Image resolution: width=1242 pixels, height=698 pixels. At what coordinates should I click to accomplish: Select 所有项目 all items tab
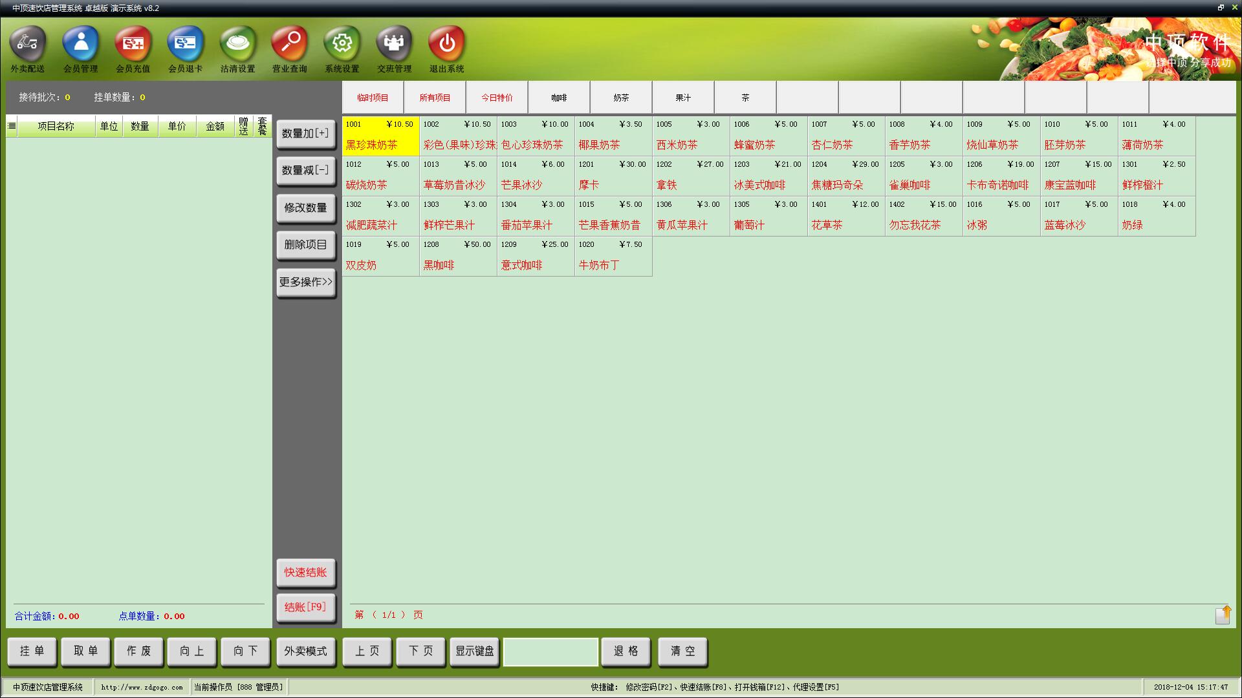click(x=434, y=97)
